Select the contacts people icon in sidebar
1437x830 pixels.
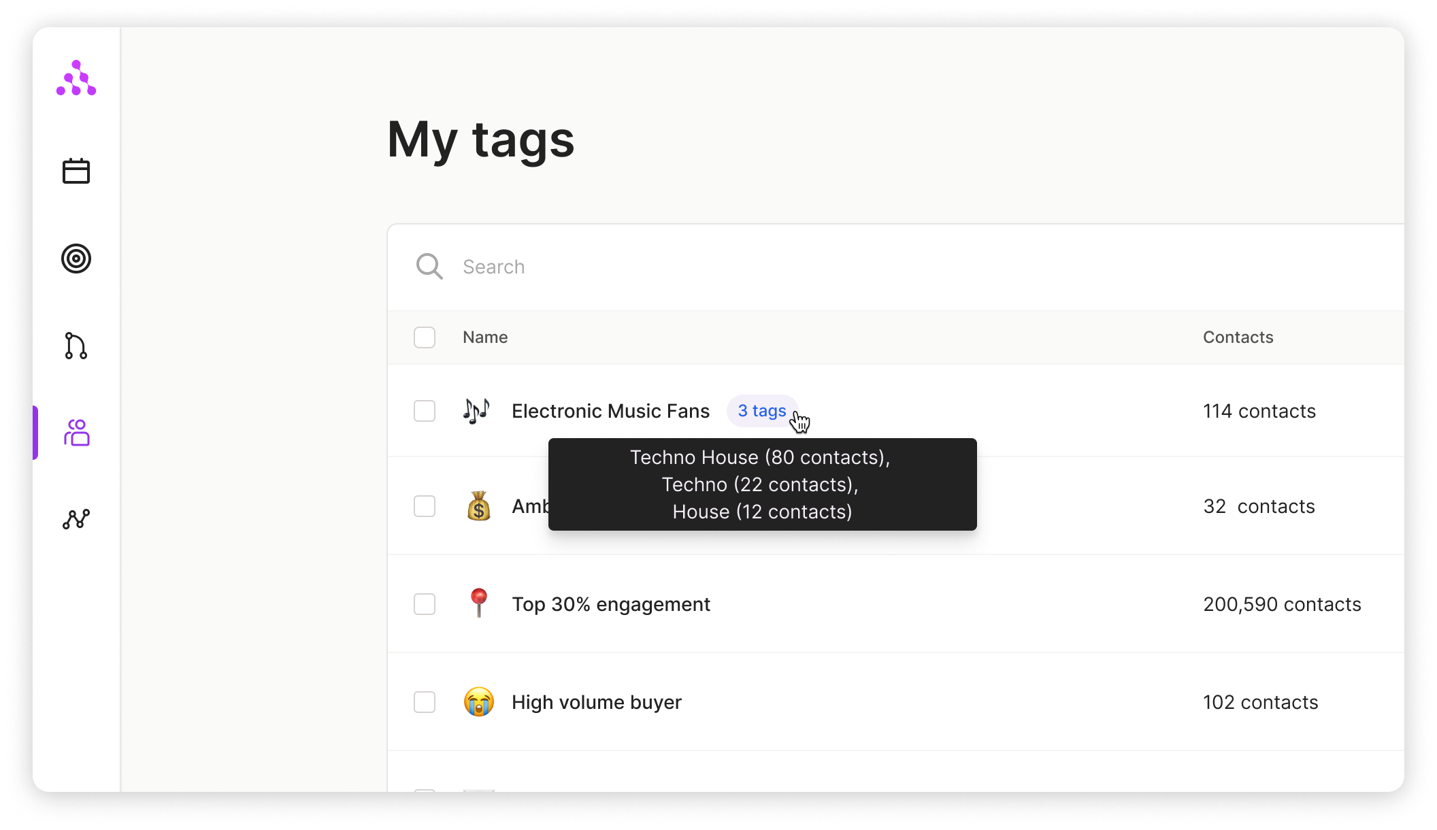point(77,433)
